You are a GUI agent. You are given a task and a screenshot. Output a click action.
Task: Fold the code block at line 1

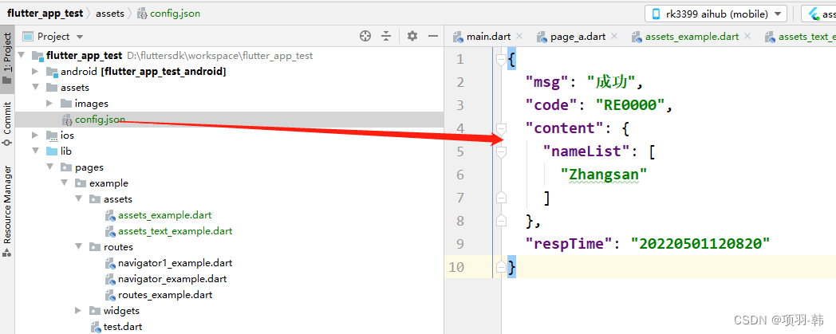501,59
